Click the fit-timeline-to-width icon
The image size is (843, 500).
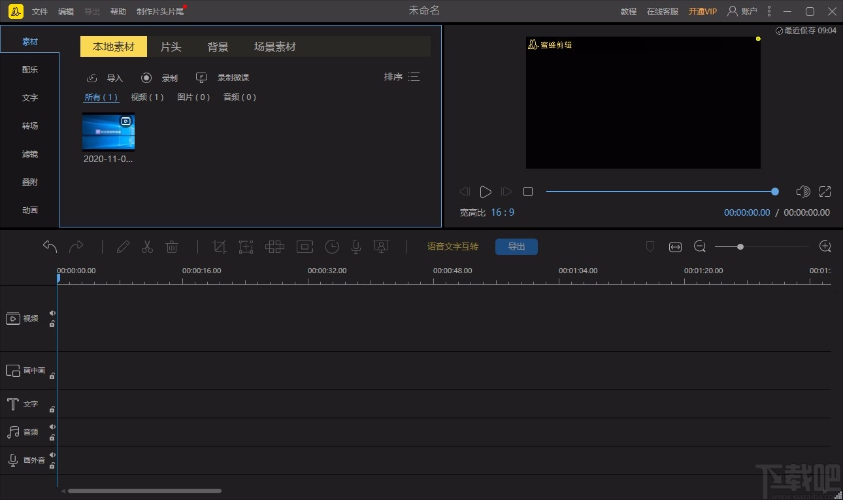click(675, 246)
